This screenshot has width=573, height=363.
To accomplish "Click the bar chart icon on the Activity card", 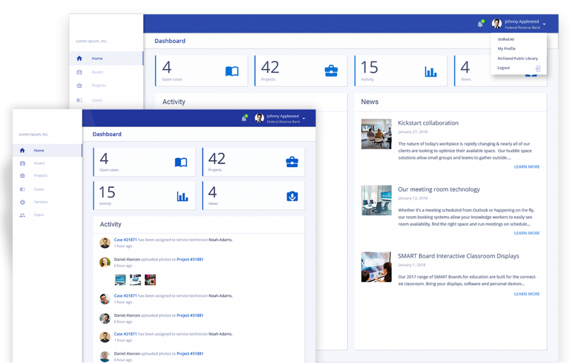I will point(182,195).
